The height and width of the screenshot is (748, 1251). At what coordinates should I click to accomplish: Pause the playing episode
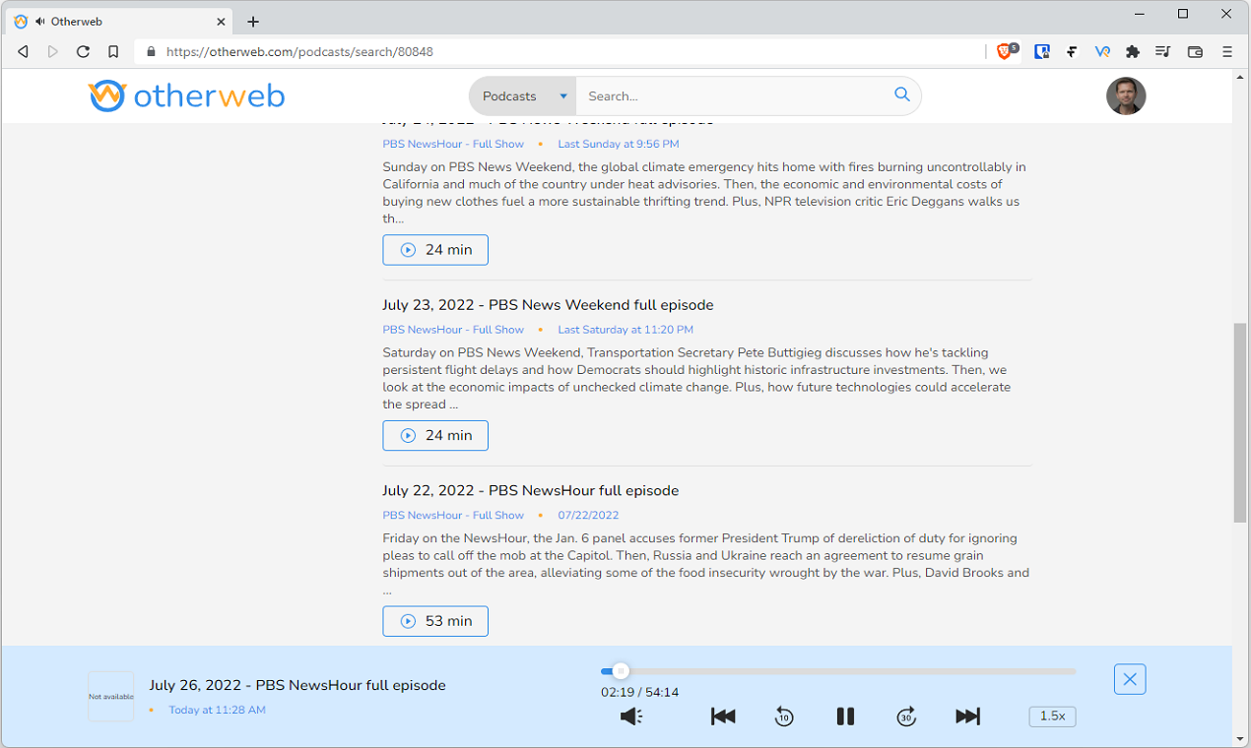pos(845,717)
